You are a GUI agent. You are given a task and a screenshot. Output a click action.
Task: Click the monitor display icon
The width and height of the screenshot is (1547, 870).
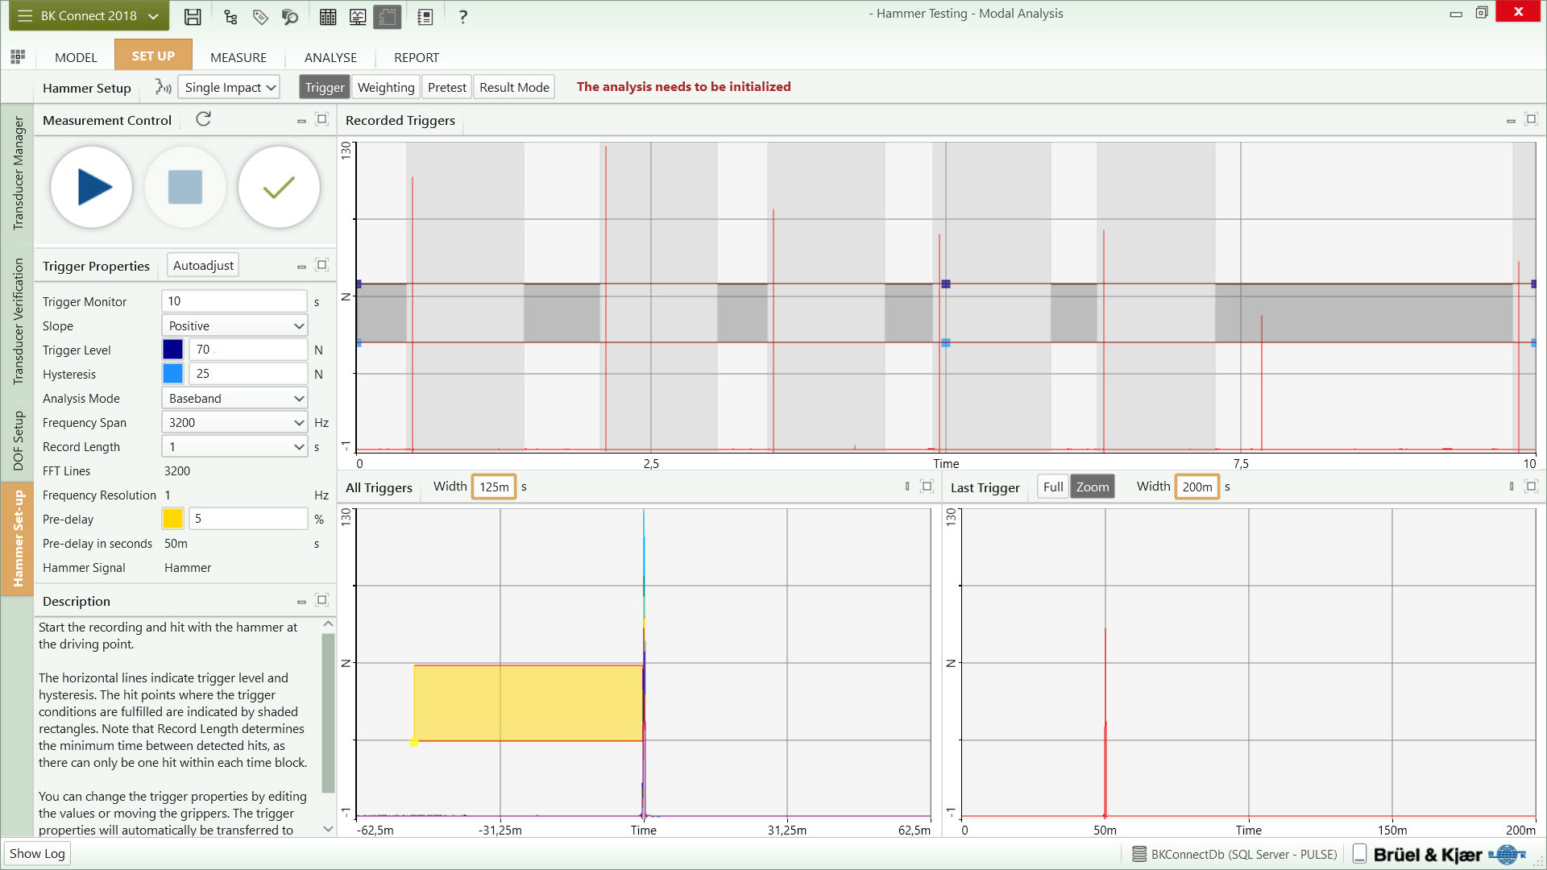pyautogui.click(x=358, y=16)
